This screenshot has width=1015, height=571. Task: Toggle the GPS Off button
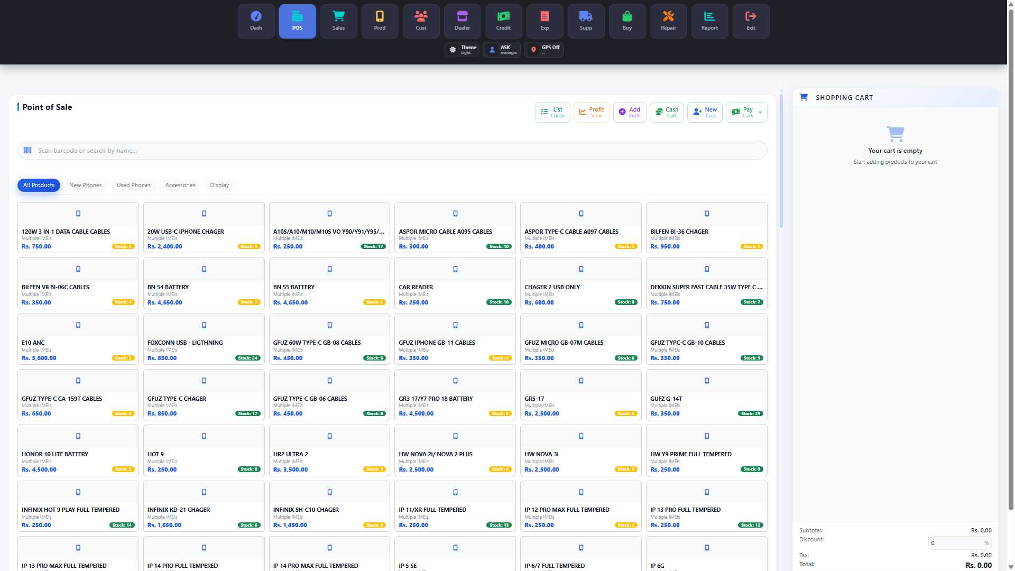(x=544, y=50)
